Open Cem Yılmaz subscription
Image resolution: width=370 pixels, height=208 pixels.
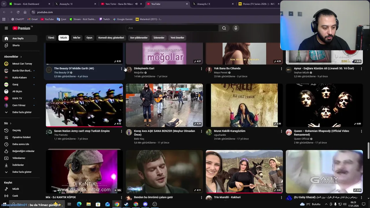[x=20, y=105]
